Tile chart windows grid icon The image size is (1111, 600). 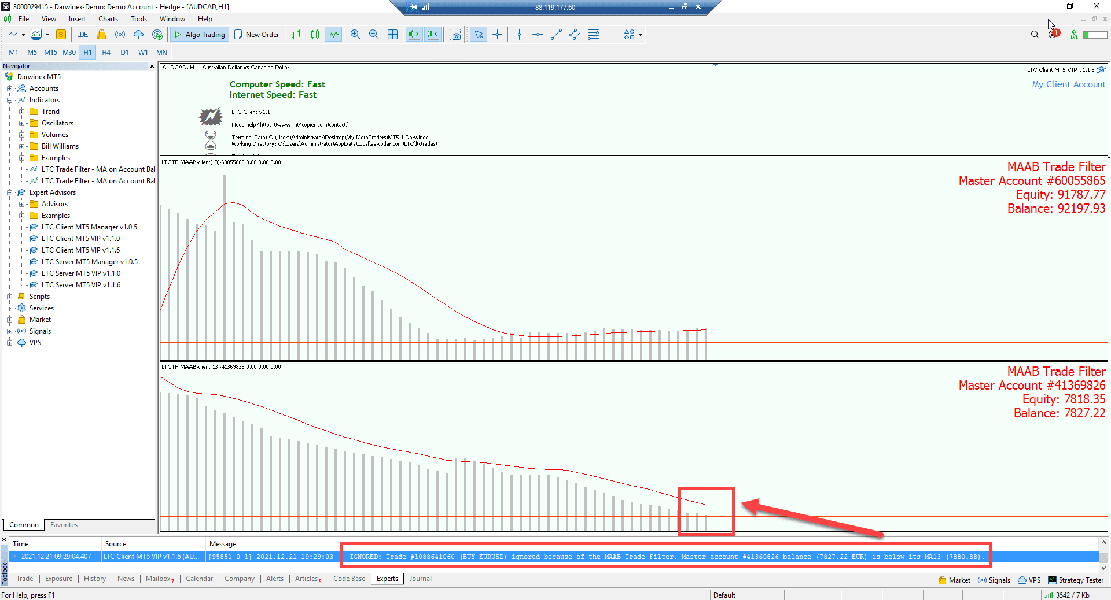[x=392, y=35]
